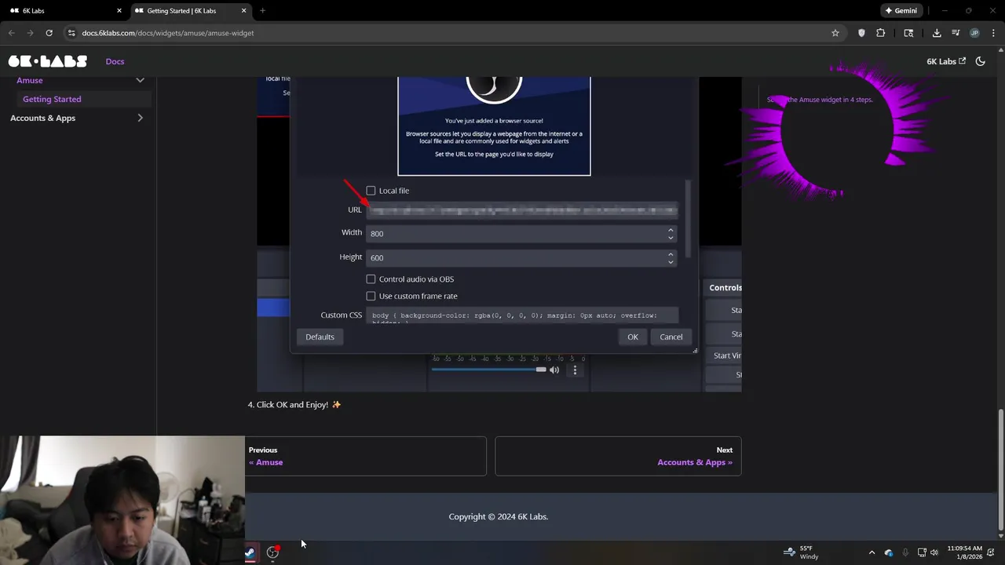Select the Getting Started | 6K Labs tab
Viewport: 1005px width, 565px height.
click(x=188, y=11)
